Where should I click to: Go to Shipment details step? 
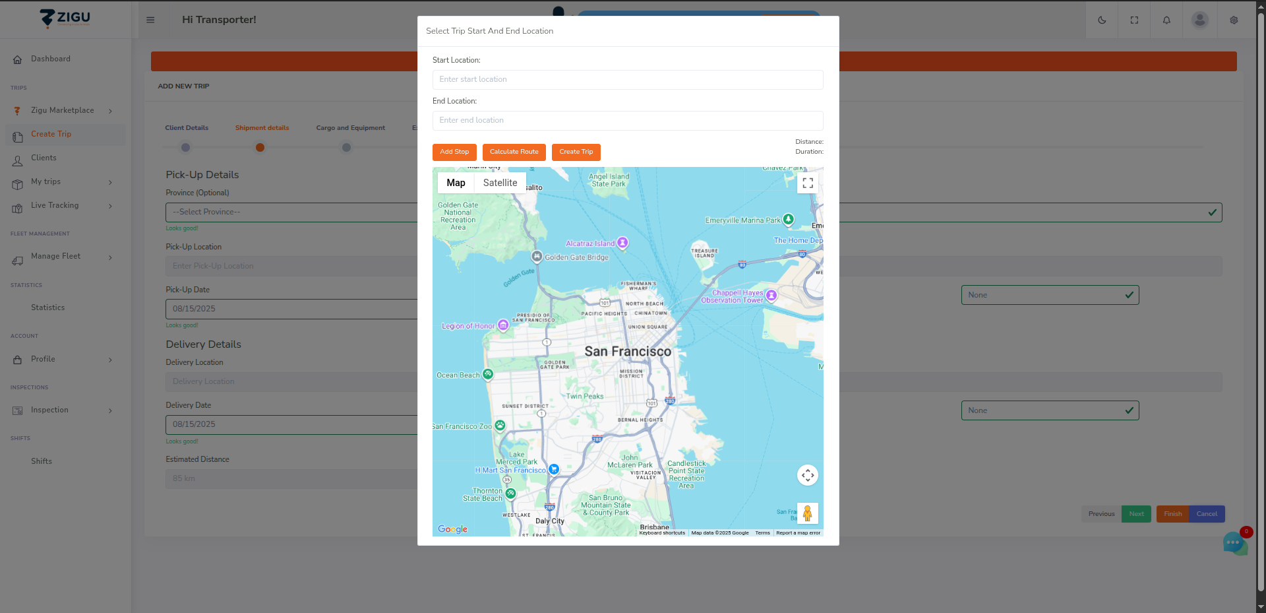(x=262, y=128)
